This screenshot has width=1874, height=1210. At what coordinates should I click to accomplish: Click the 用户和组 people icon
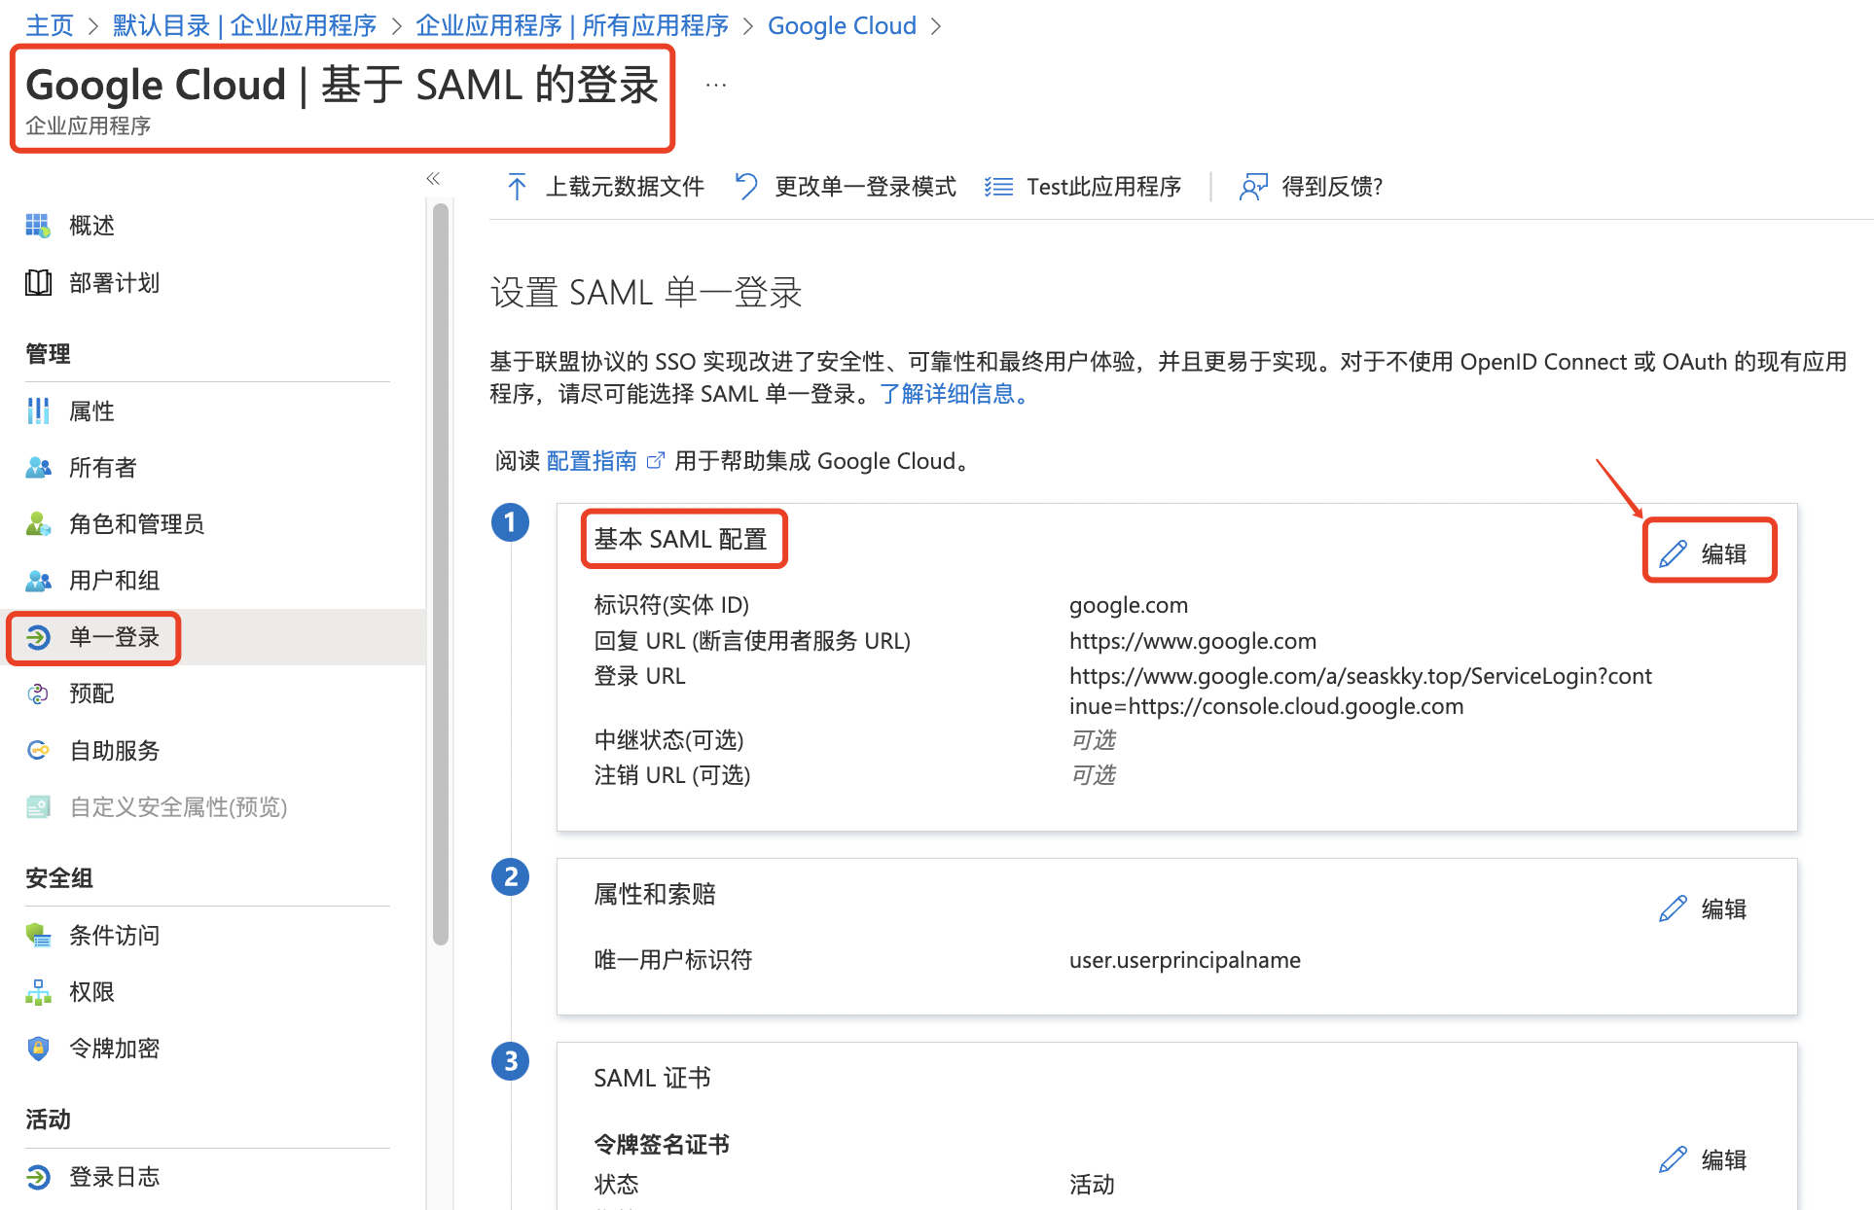38,581
